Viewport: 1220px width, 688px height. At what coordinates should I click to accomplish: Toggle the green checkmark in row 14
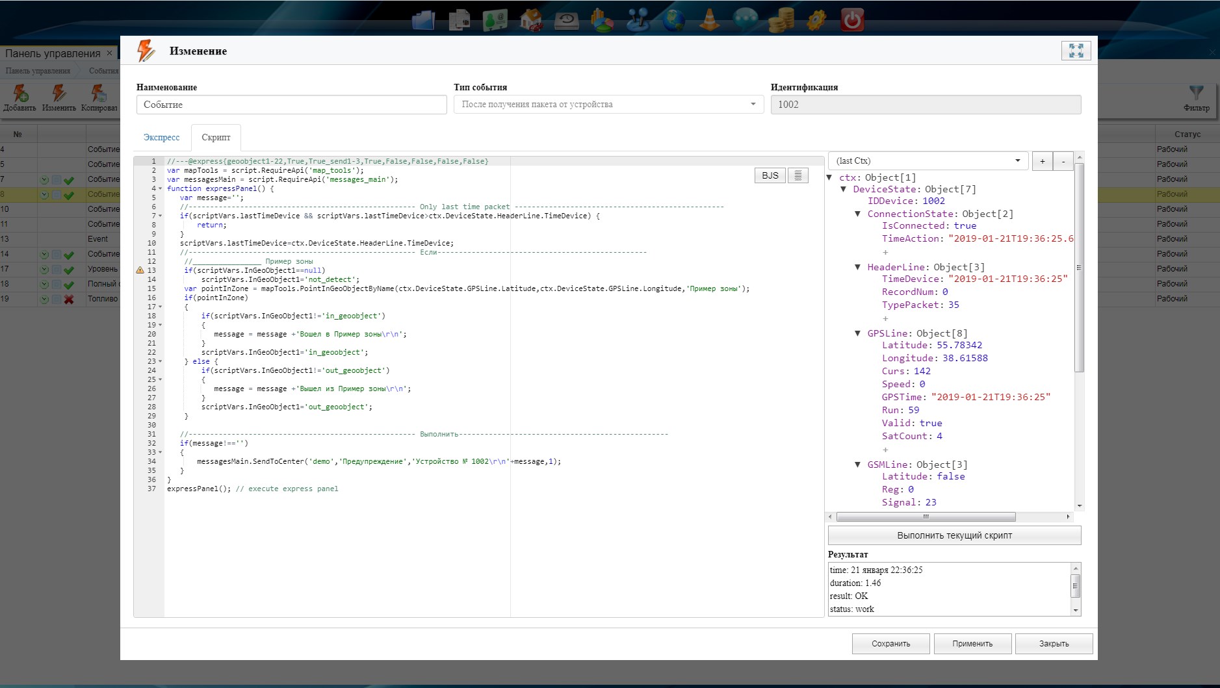[69, 255]
